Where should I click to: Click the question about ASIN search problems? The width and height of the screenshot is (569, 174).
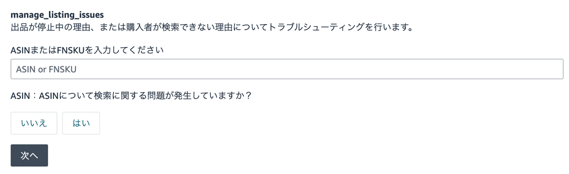tap(131, 96)
